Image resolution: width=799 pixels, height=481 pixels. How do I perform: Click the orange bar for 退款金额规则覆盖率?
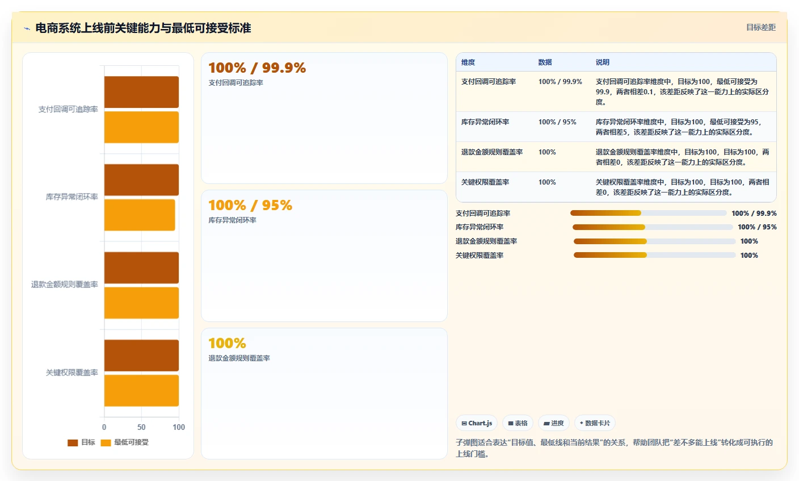(141, 303)
